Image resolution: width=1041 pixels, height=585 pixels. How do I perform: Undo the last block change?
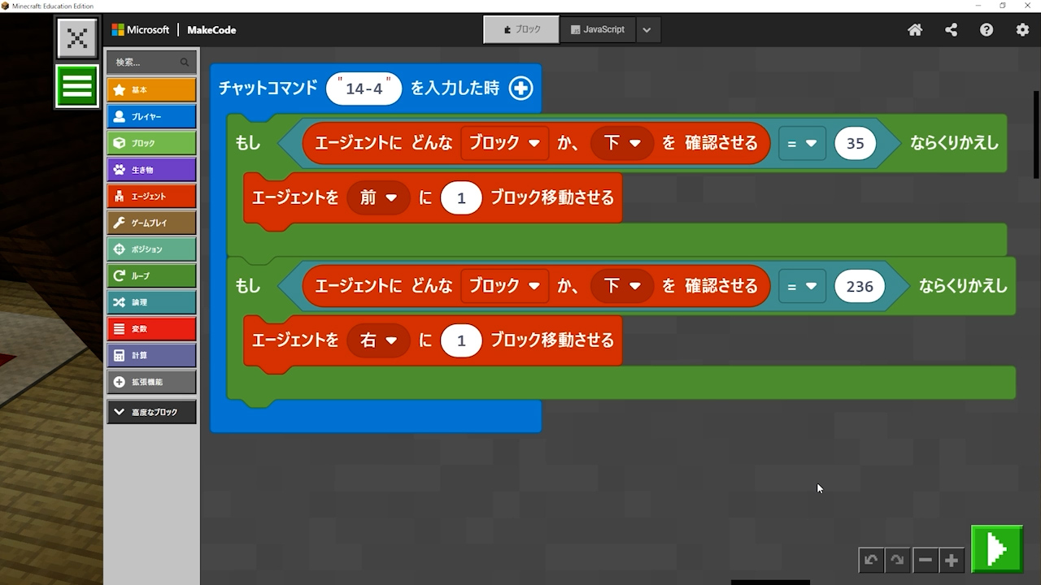[x=871, y=560]
